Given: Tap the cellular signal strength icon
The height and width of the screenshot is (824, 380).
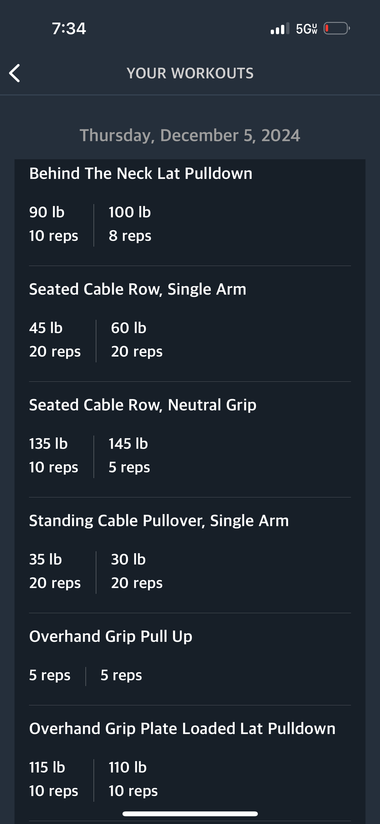Looking at the screenshot, I should point(280,29).
